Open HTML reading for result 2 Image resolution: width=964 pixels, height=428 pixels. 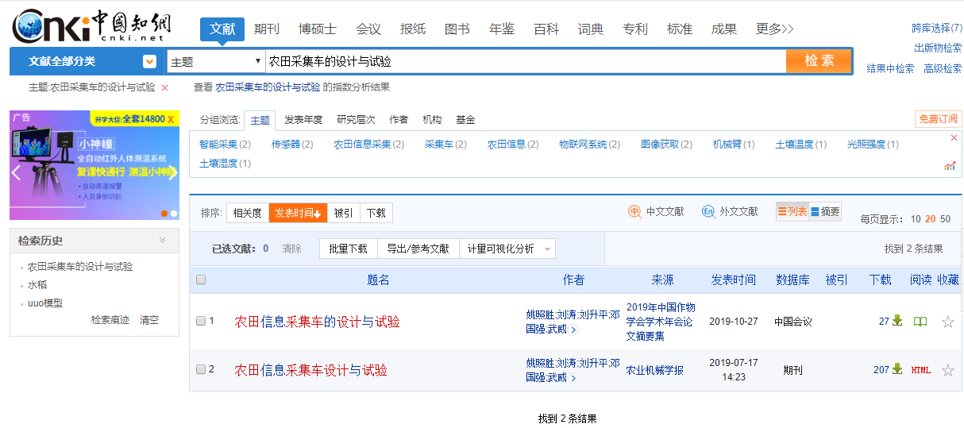[x=921, y=370]
